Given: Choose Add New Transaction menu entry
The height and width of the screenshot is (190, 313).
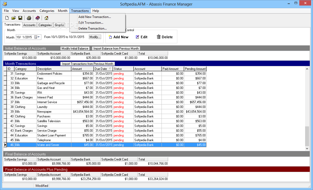Looking at the screenshot, I should [95, 17].
